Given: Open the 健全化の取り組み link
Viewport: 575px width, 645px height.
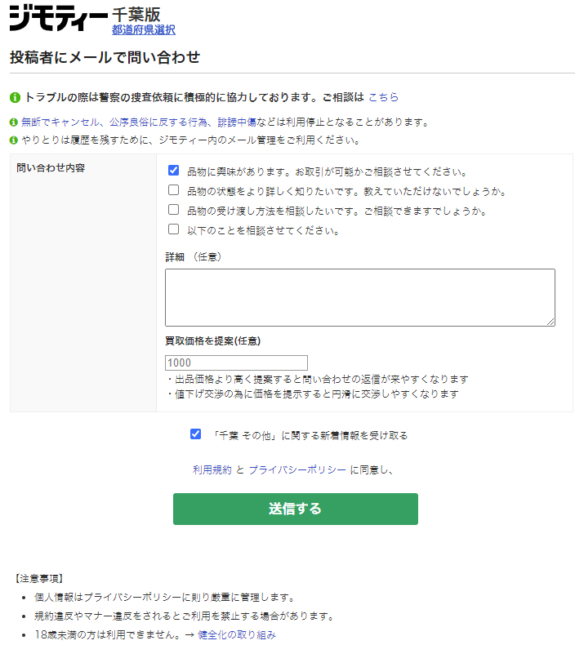Looking at the screenshot, I should pyautogui.click(x=237, y=634).
